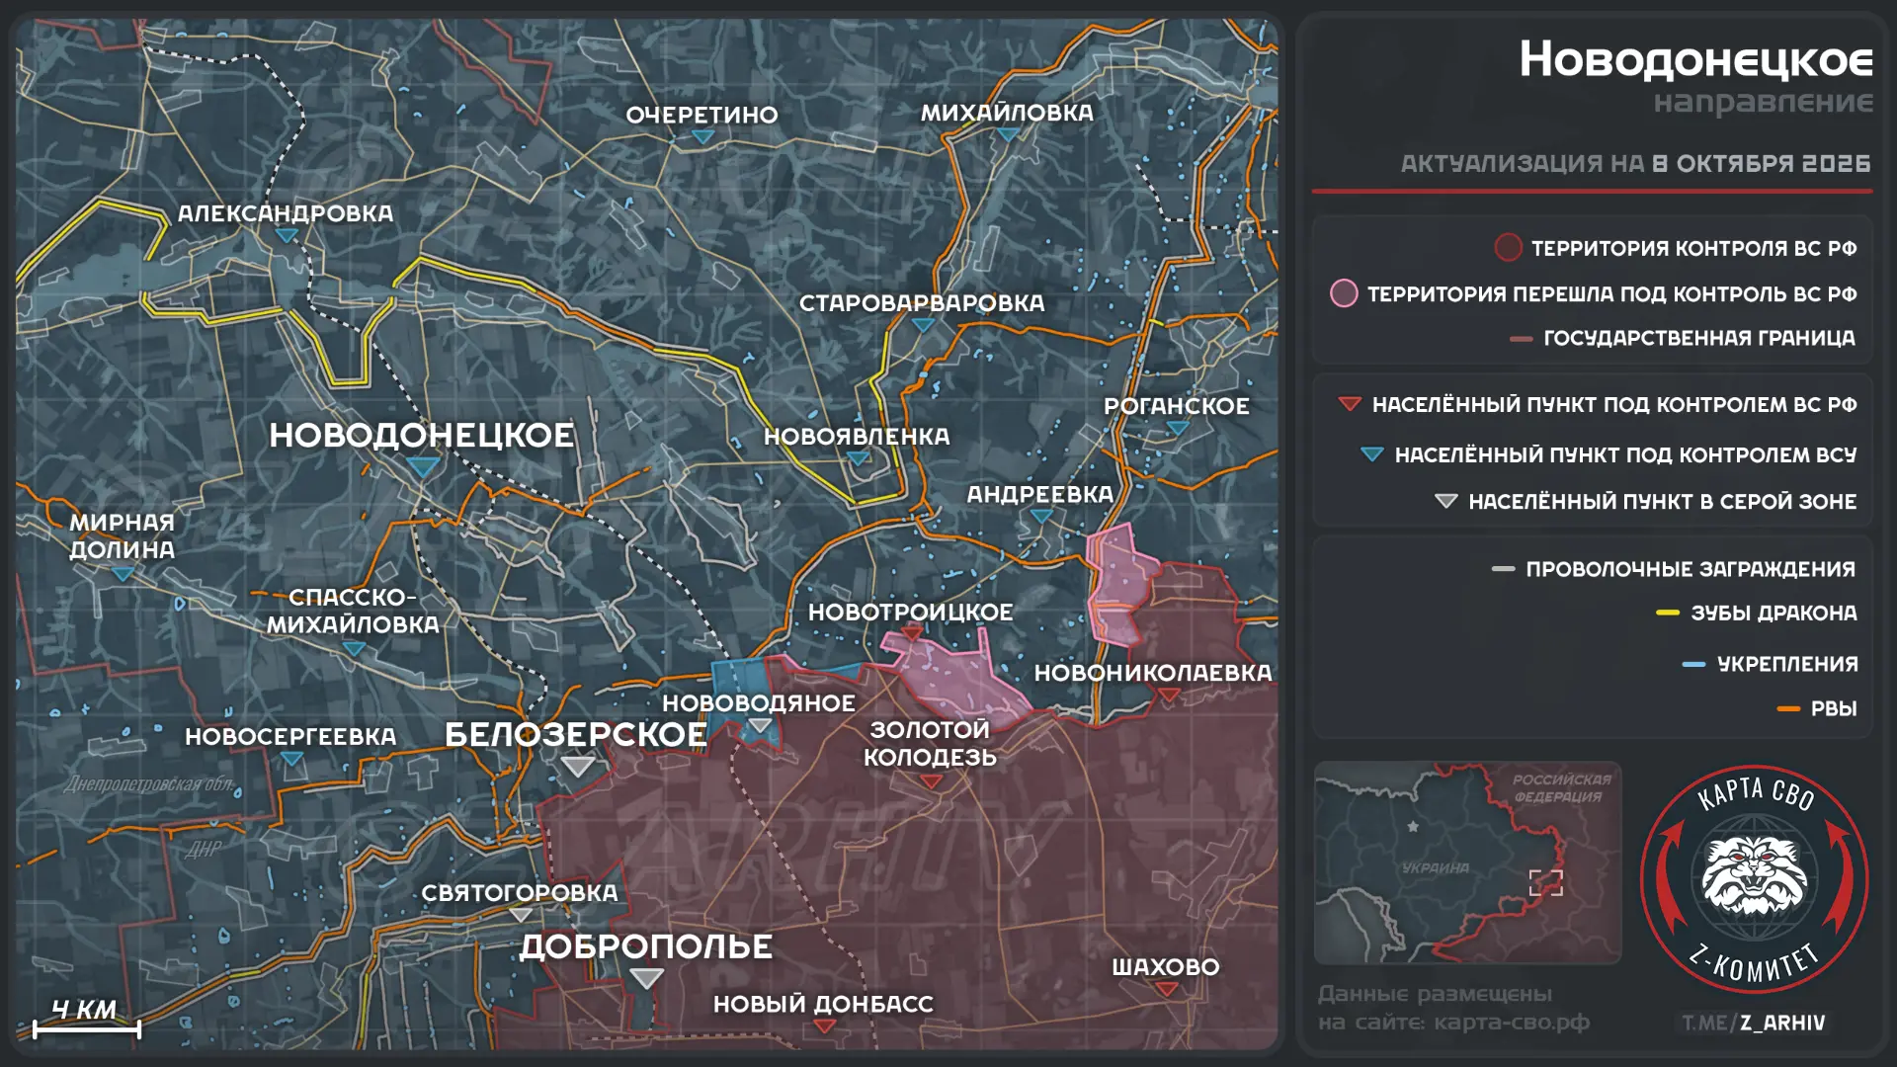
Task: Click the grey marker under Доброполье
Action: 646,978
